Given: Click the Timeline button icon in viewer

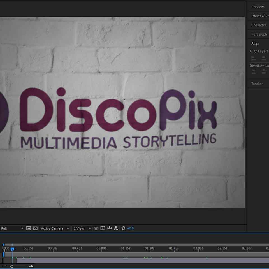Looking at the screenshot, I should tap(110, 228).
